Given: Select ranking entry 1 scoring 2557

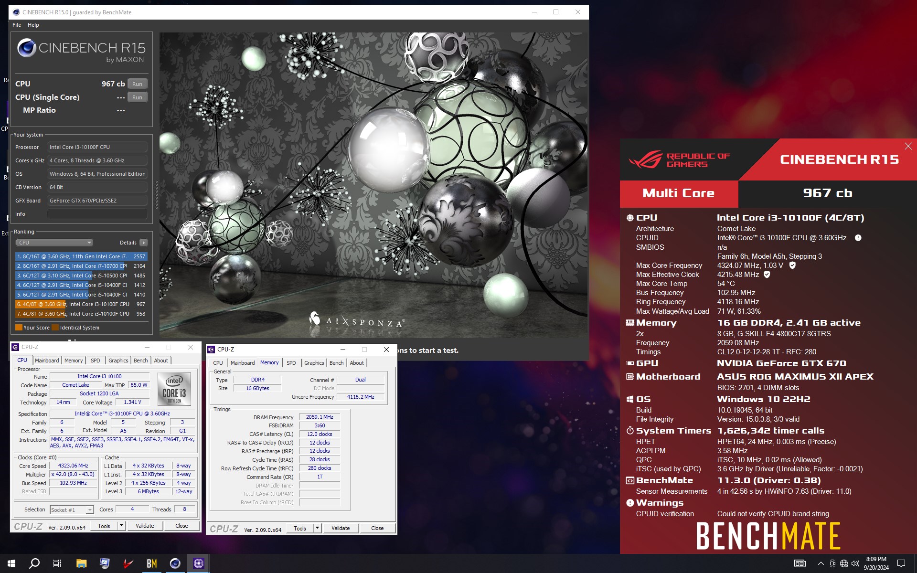Looking at the screenshot, I should coord(81,256).
